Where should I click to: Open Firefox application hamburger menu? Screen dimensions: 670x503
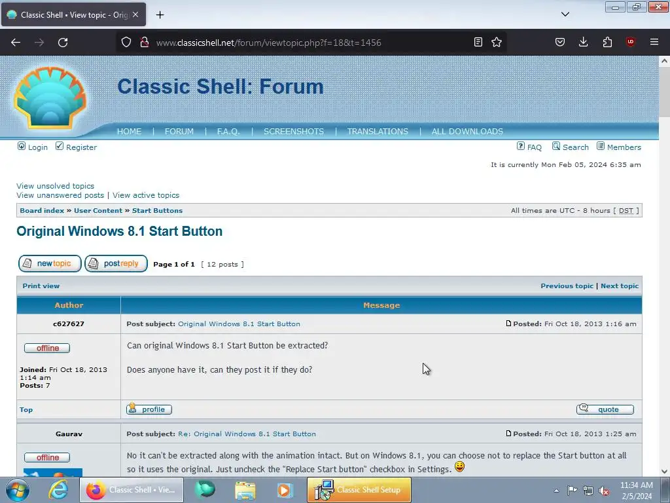click(x=654, y=42)
